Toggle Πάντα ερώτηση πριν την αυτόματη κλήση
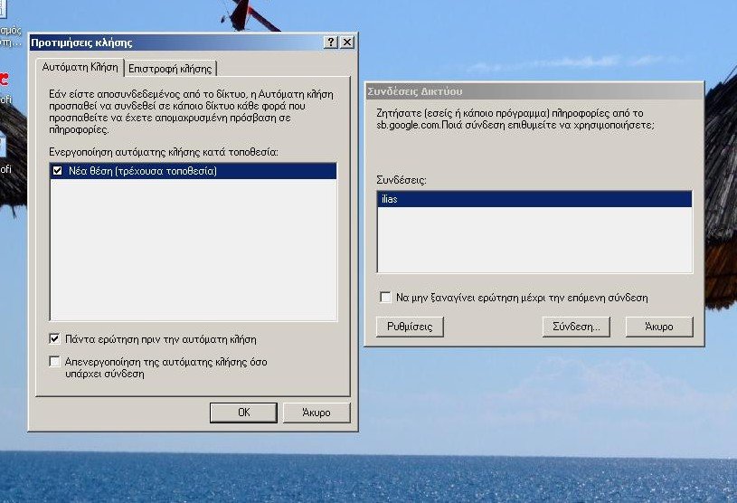Viewport: 737px width, 503px height. point(56,339)
